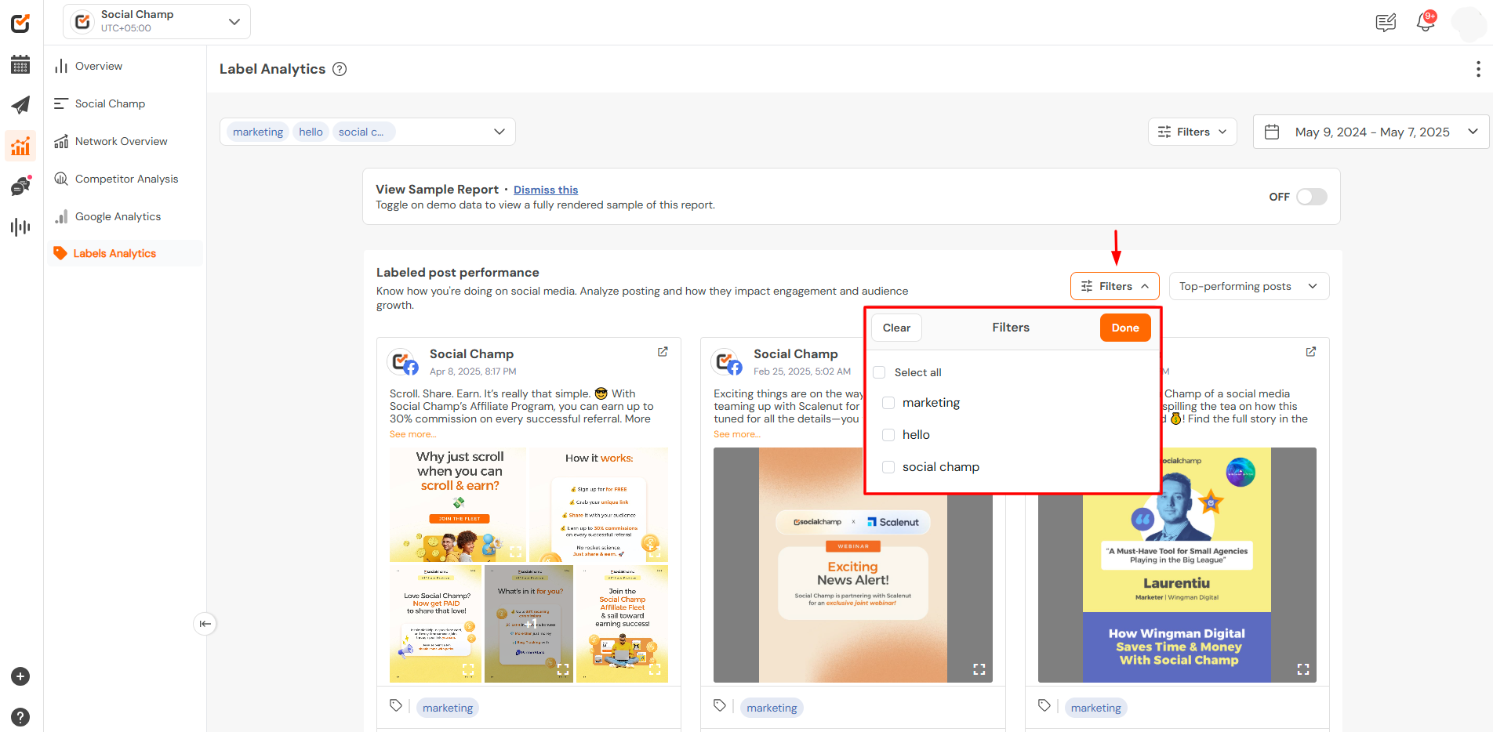Image resolution: width=1493 pixels, height=732 pixels.
Task: Click tag icon under Feb 25 post
Action: point(720,706)
